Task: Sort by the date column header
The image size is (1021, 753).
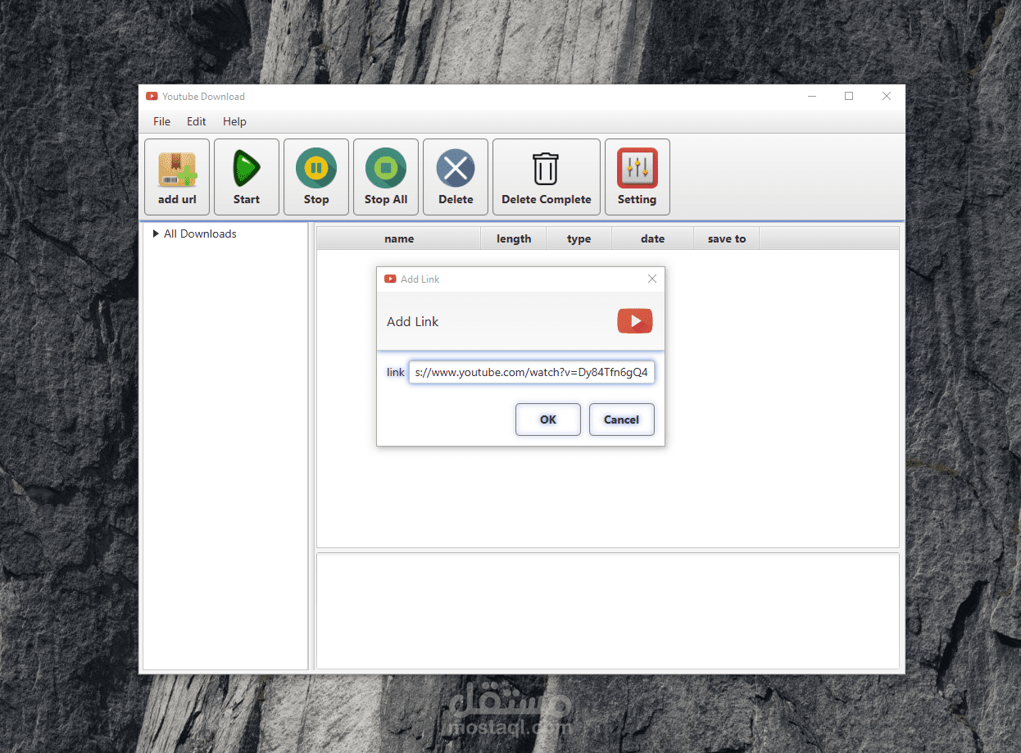Action: [x=653, y=238]
